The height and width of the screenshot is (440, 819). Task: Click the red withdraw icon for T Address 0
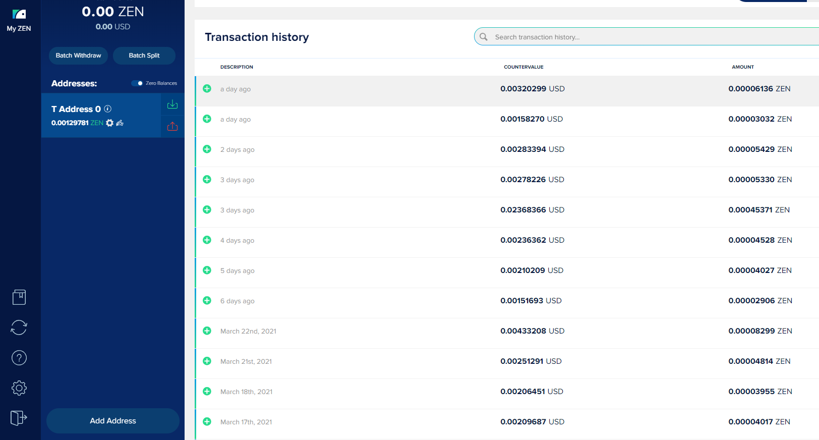click(172, 126)
